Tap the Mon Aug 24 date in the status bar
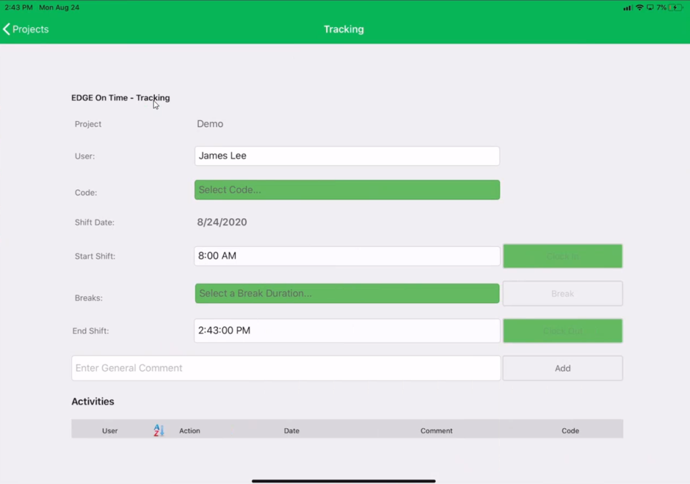Screen dimensions: 690x484 coord(59,7)
